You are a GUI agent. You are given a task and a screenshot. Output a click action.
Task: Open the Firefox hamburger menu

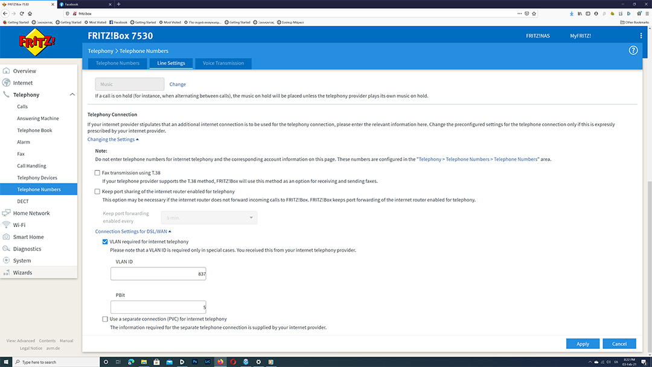pyautogui.click(x=647, y=13)
